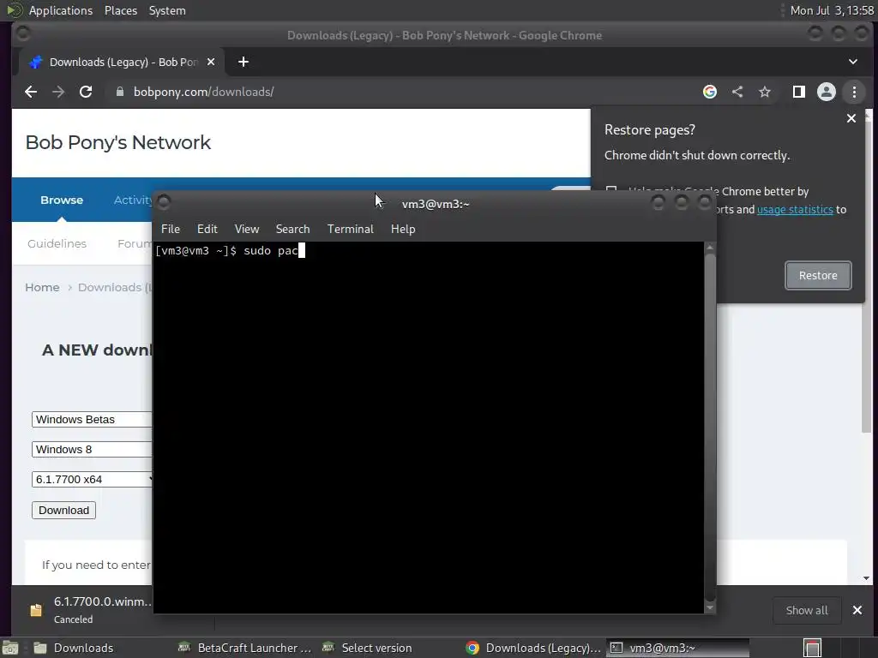
Task: Click the terminal scrollbar up arrow
Action: click(710, 247)
